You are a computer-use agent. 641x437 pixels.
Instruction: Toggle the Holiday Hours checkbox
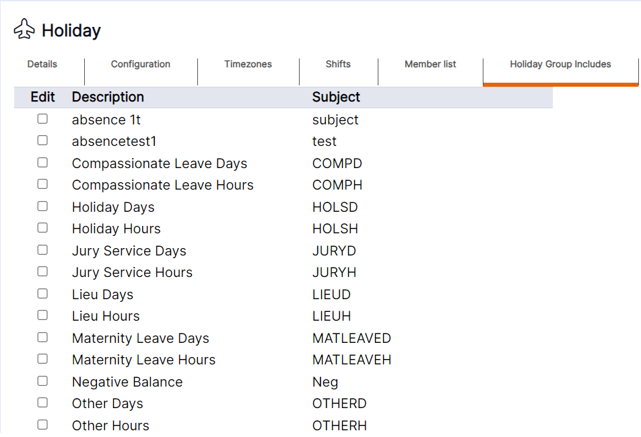(x=42, y=228)
